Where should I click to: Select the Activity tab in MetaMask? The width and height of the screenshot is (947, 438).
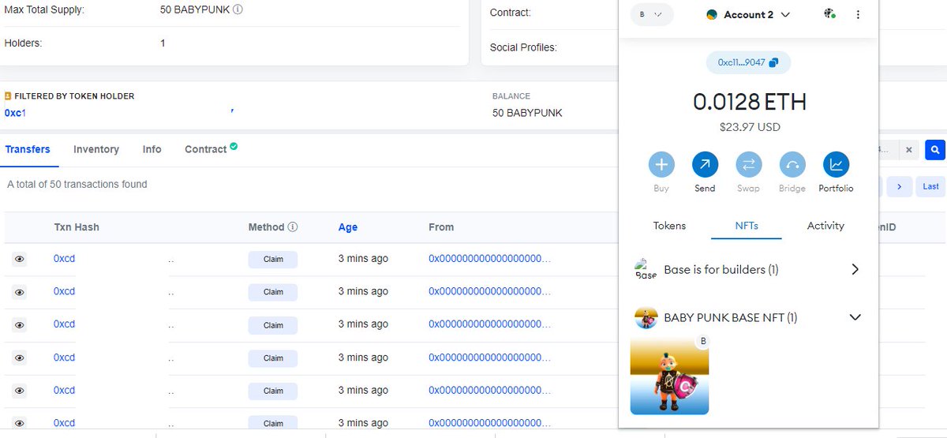[x=825, y=226]
